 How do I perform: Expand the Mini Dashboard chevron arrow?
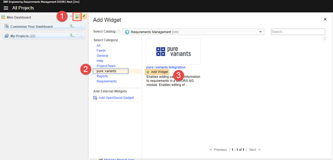pos(71,16)
